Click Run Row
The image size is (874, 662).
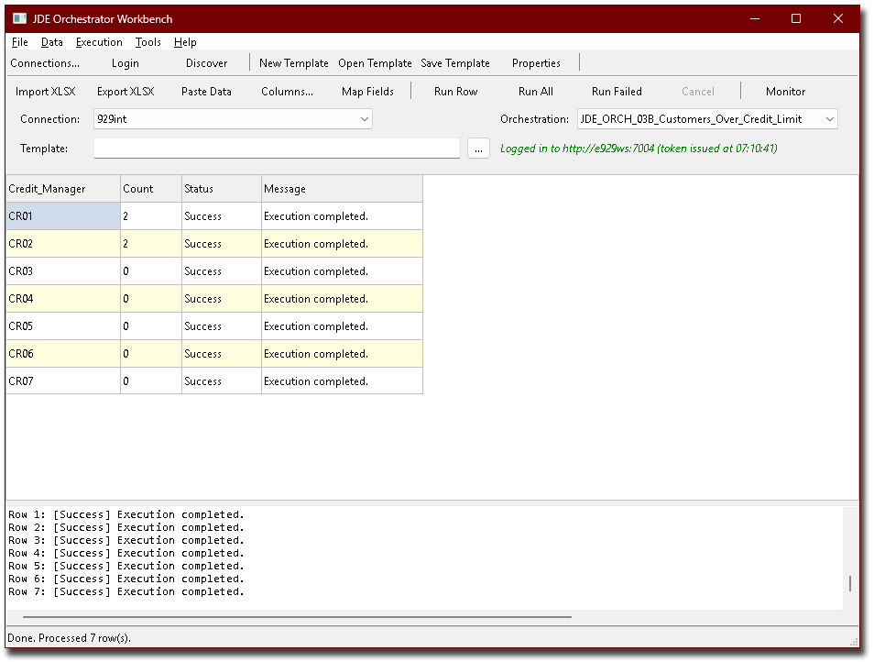[x=455, y=92]
